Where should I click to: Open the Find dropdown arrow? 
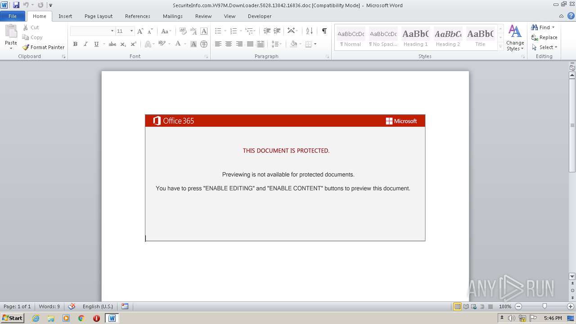[553, 27]
